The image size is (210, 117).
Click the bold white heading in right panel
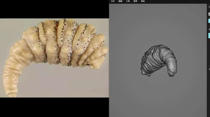pos(209,14)
